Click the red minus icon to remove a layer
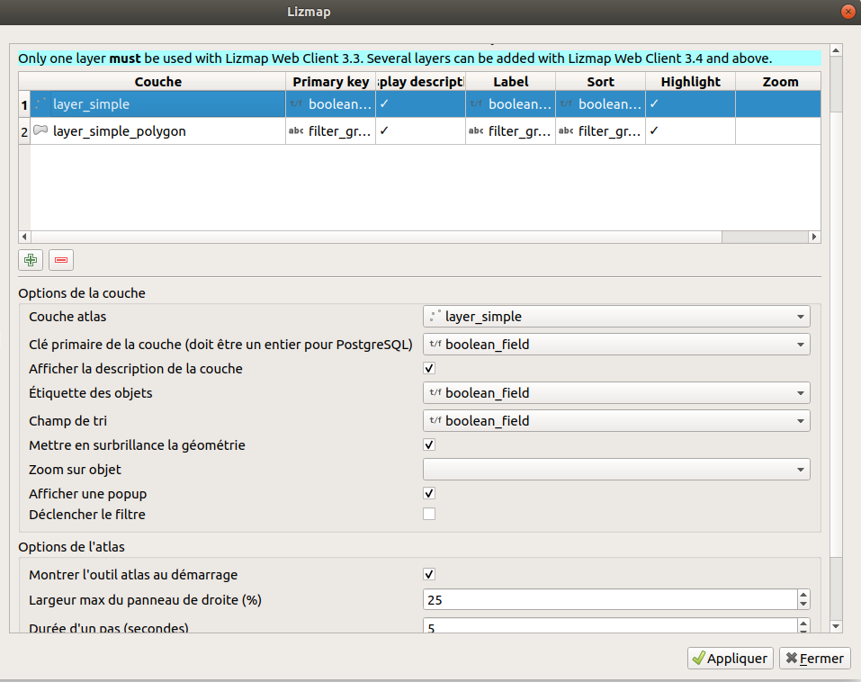Screen dimensions: 861x682 pyautogui.click(x=60, y=259)
